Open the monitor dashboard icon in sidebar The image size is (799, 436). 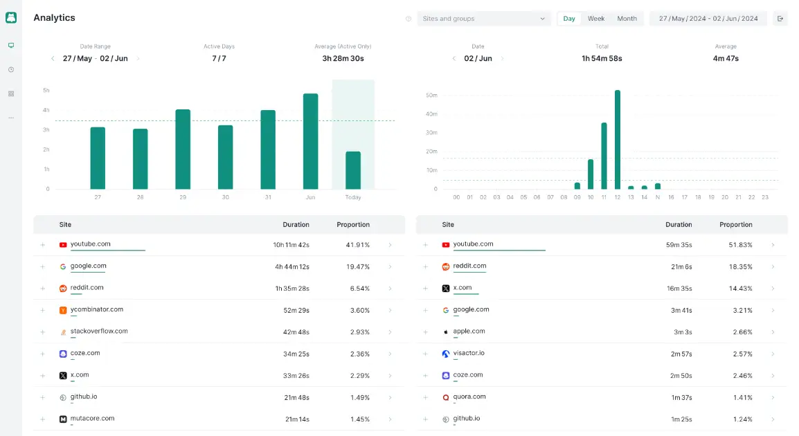11,46
